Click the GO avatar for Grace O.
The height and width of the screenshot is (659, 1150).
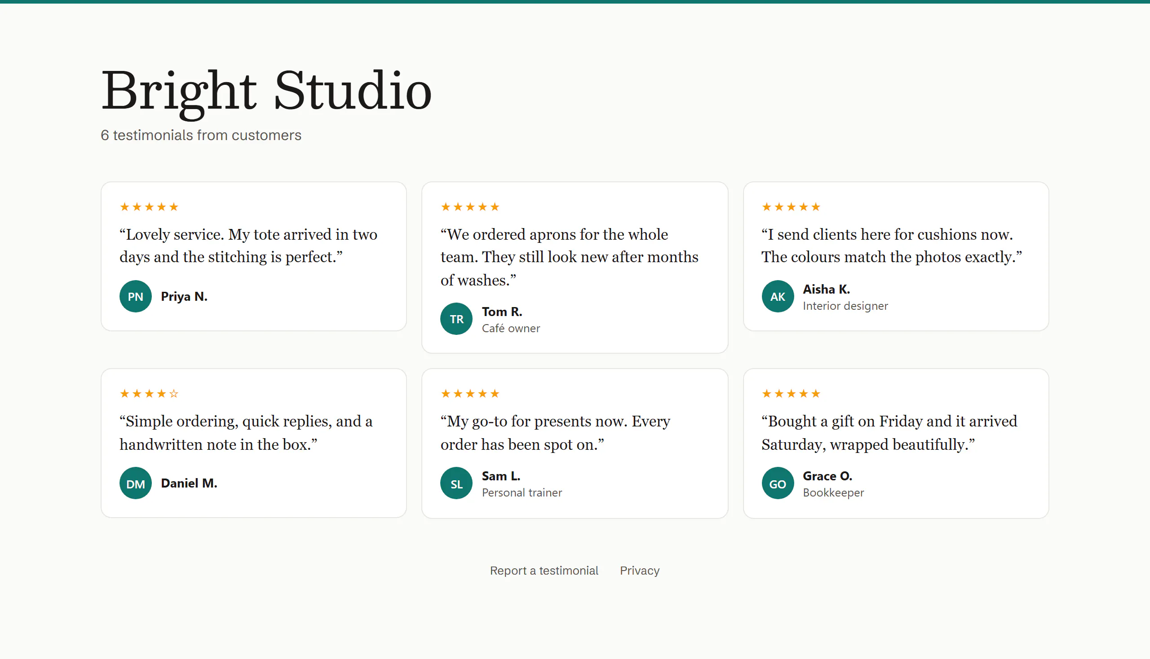pos(778,483)
